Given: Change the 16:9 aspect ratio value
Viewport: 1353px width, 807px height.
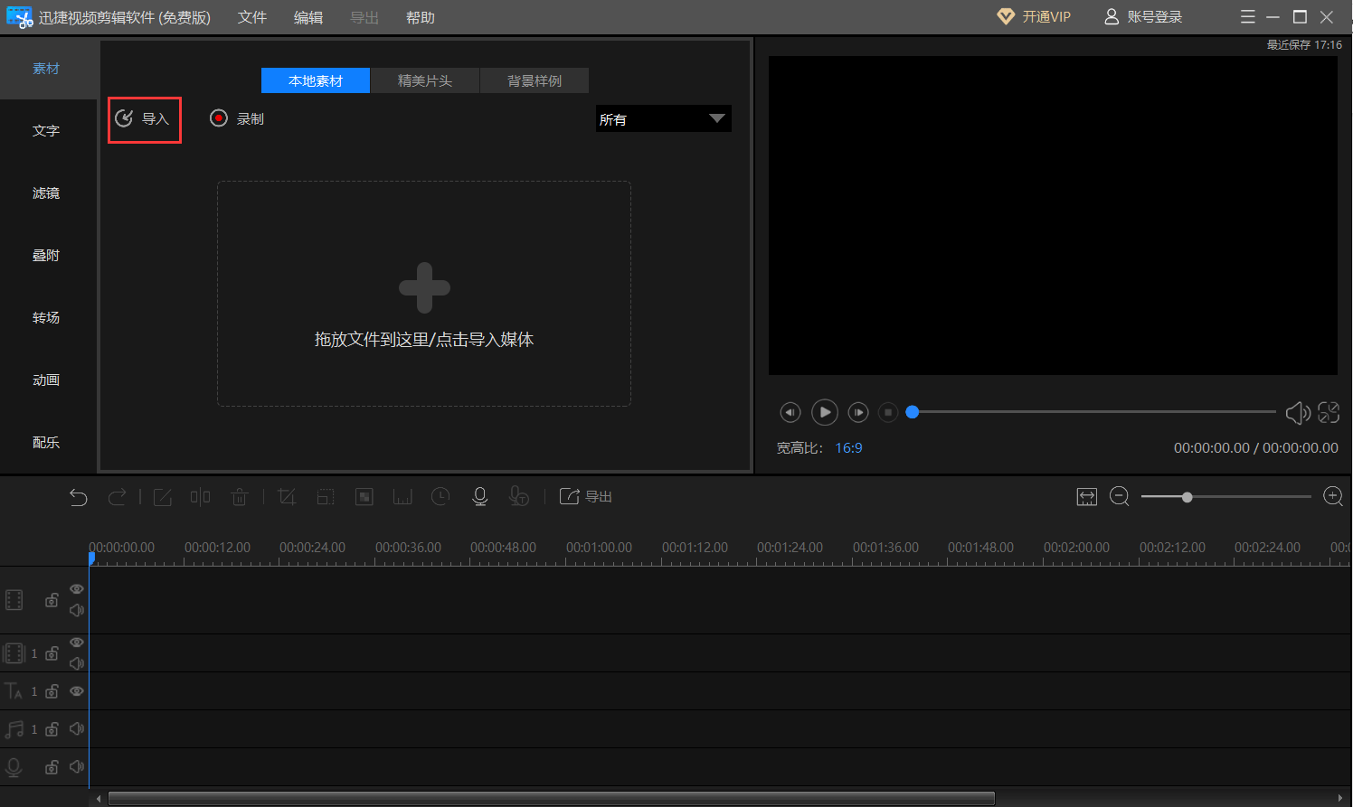Looking at the screenshot, I should pyautogui.click(x=848, y=448).
